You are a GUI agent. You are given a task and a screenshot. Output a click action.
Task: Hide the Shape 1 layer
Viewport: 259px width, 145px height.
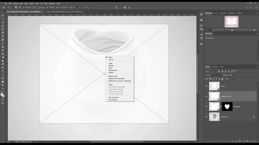coord(206,86)
